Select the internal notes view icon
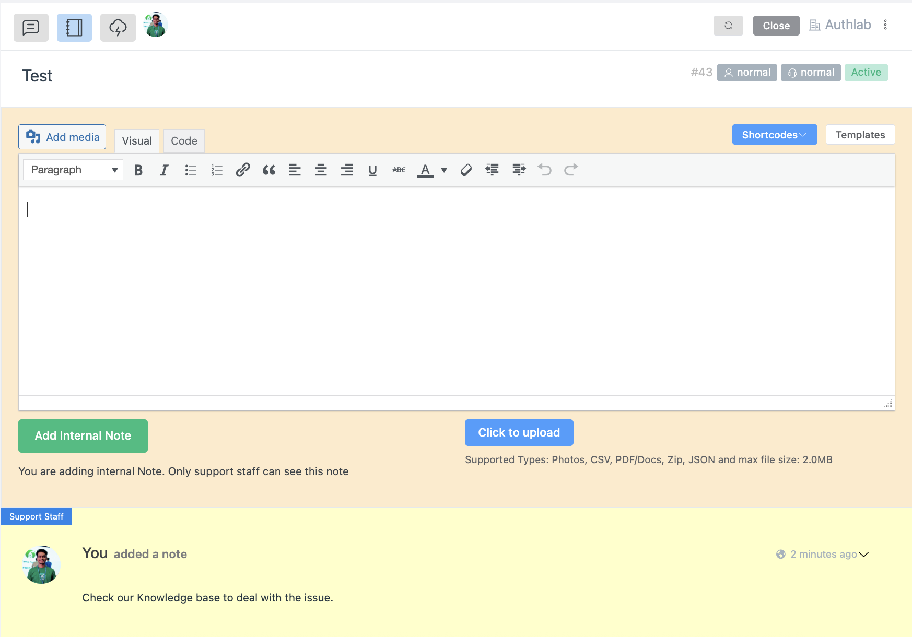912x637 pixels. coord(74,27)
